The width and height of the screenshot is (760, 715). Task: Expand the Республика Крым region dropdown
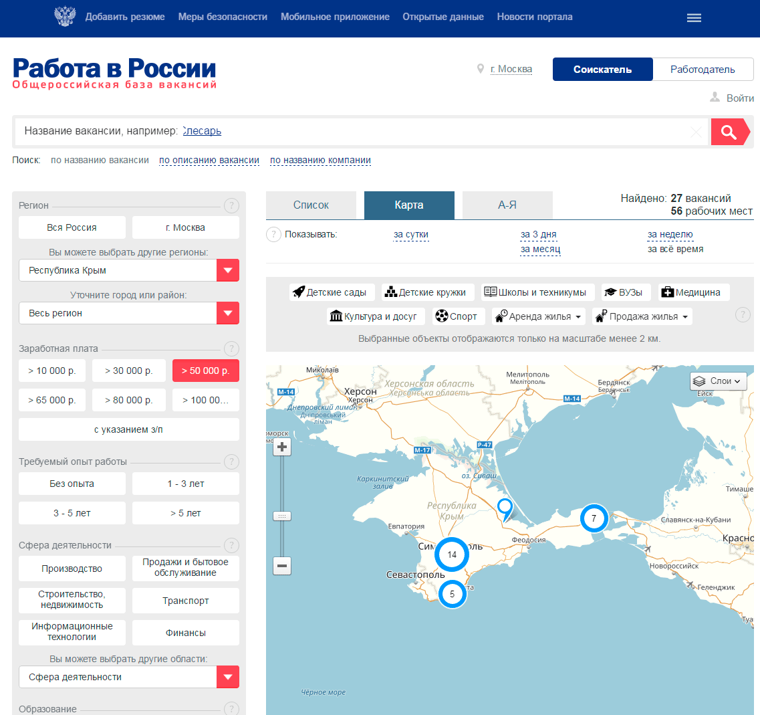(228, 270)
